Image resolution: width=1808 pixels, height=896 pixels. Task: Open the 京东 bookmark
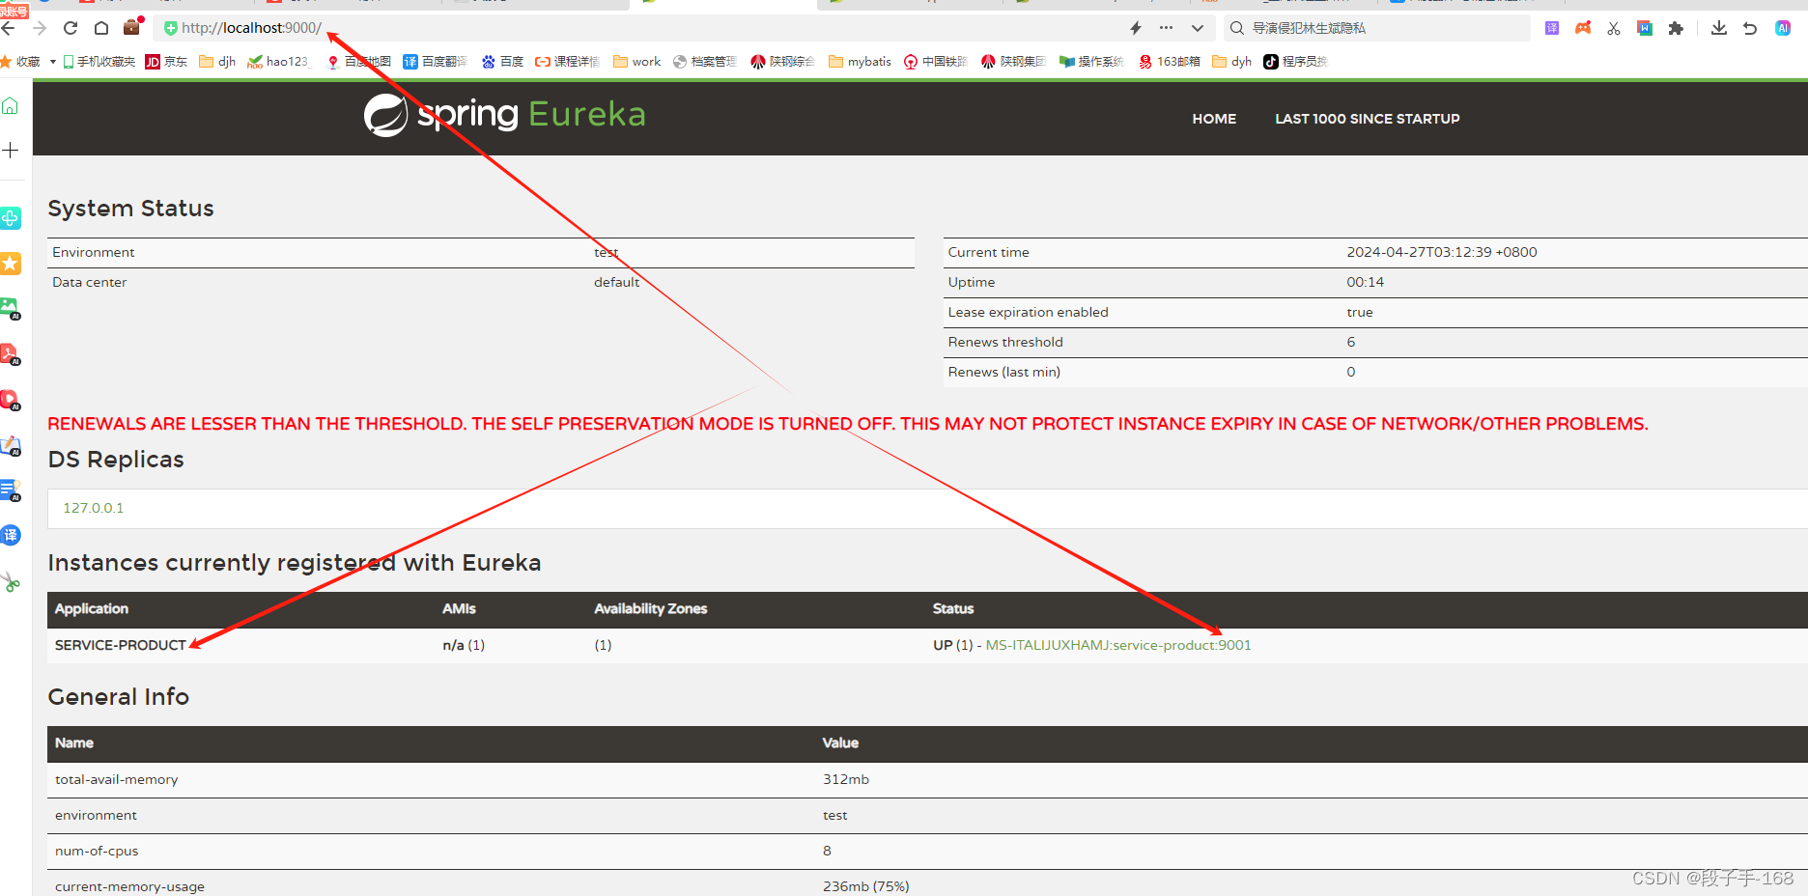166,62
